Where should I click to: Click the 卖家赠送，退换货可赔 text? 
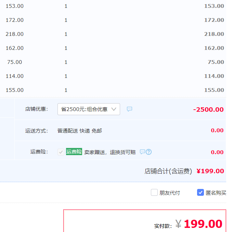click(x=110, y=152)
